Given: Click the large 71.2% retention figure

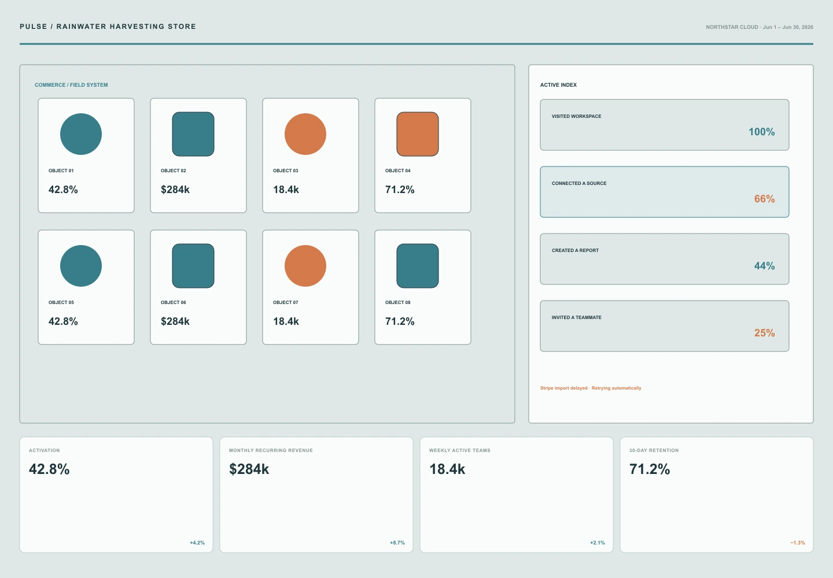Looking at the screenshot, I should 650,469.
